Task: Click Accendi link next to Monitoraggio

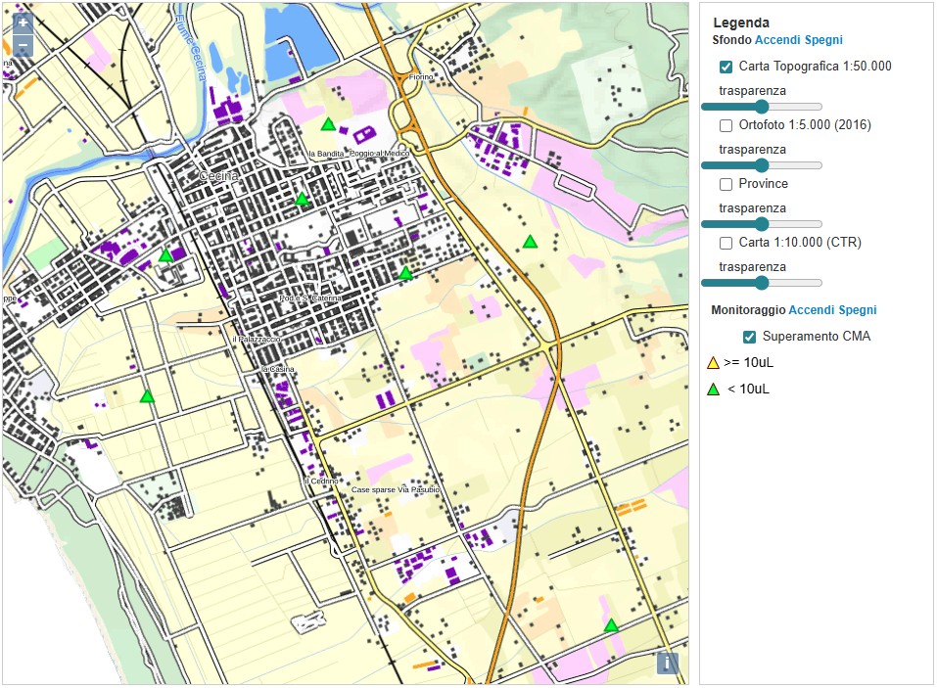Action: [812, 309]
